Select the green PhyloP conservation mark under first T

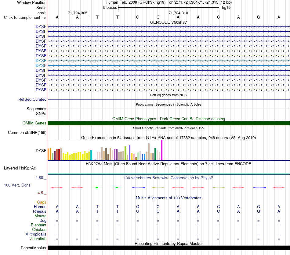(x=97, y=187)
